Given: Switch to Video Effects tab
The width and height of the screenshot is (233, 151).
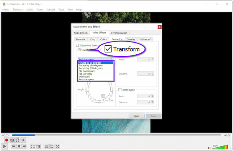Looking at the screenshot, I should point(99,33).
